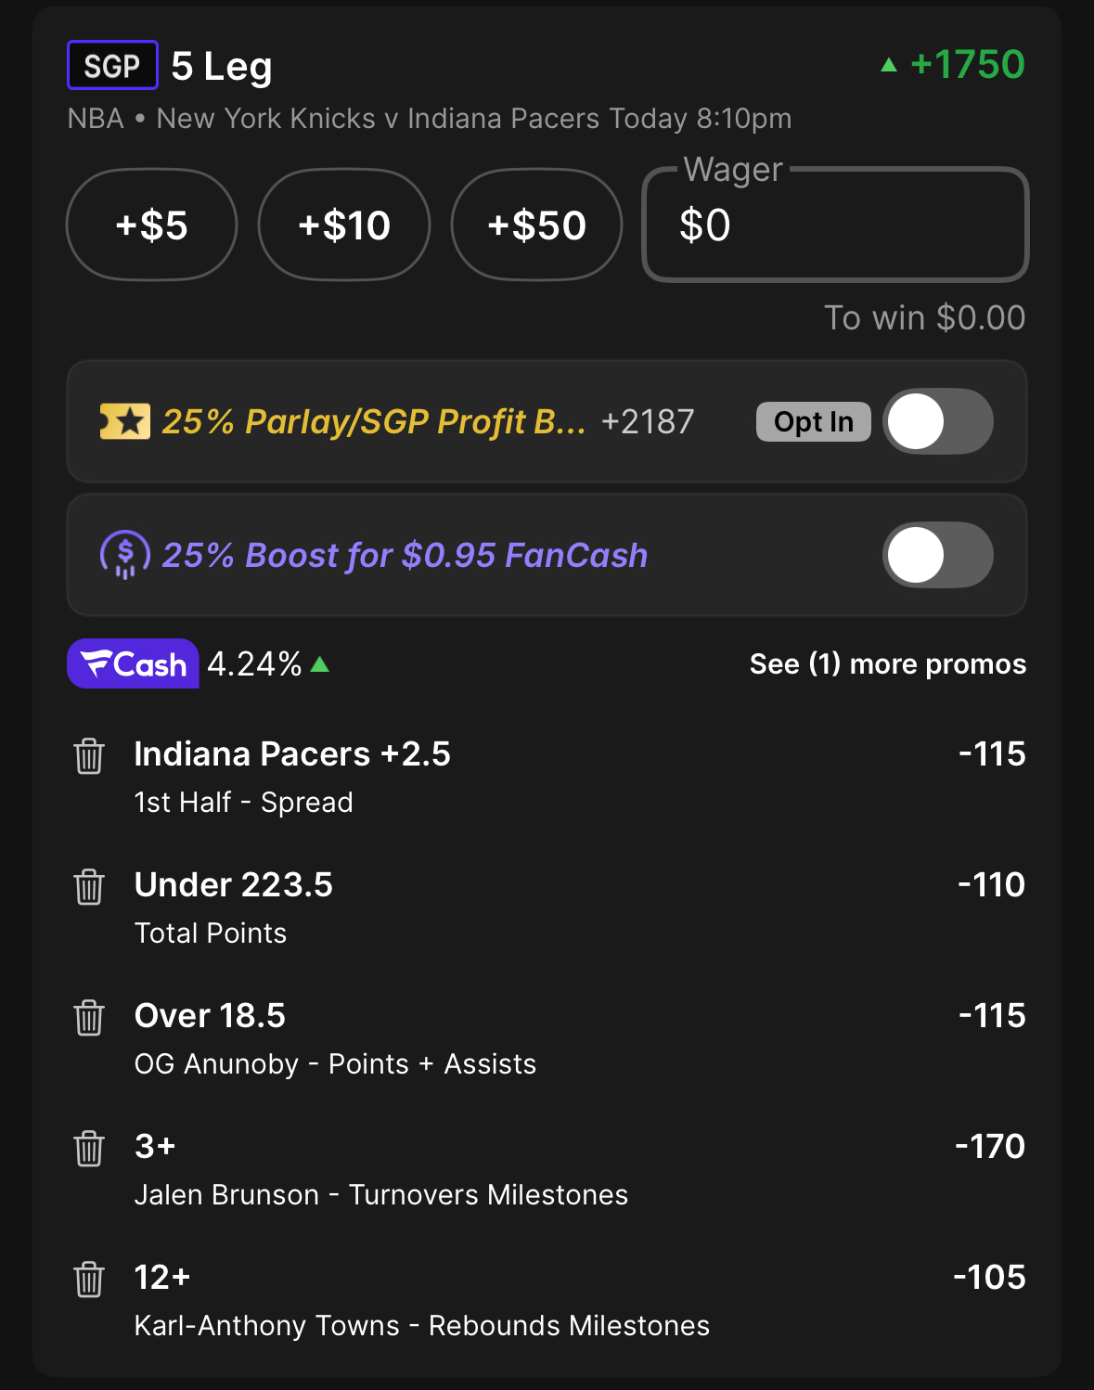Remove the Under 223.5 Total Points leg
Viewport: 1094px width, 1390px height.
[x=89, y=887]
